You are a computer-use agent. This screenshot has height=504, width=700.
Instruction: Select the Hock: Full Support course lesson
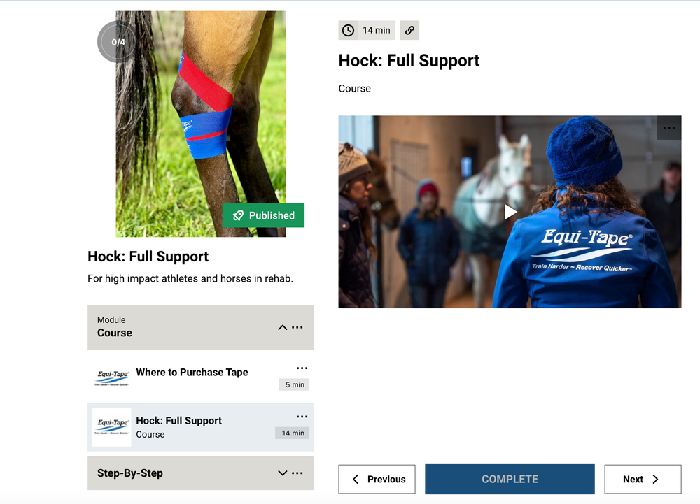pos(178,420)
